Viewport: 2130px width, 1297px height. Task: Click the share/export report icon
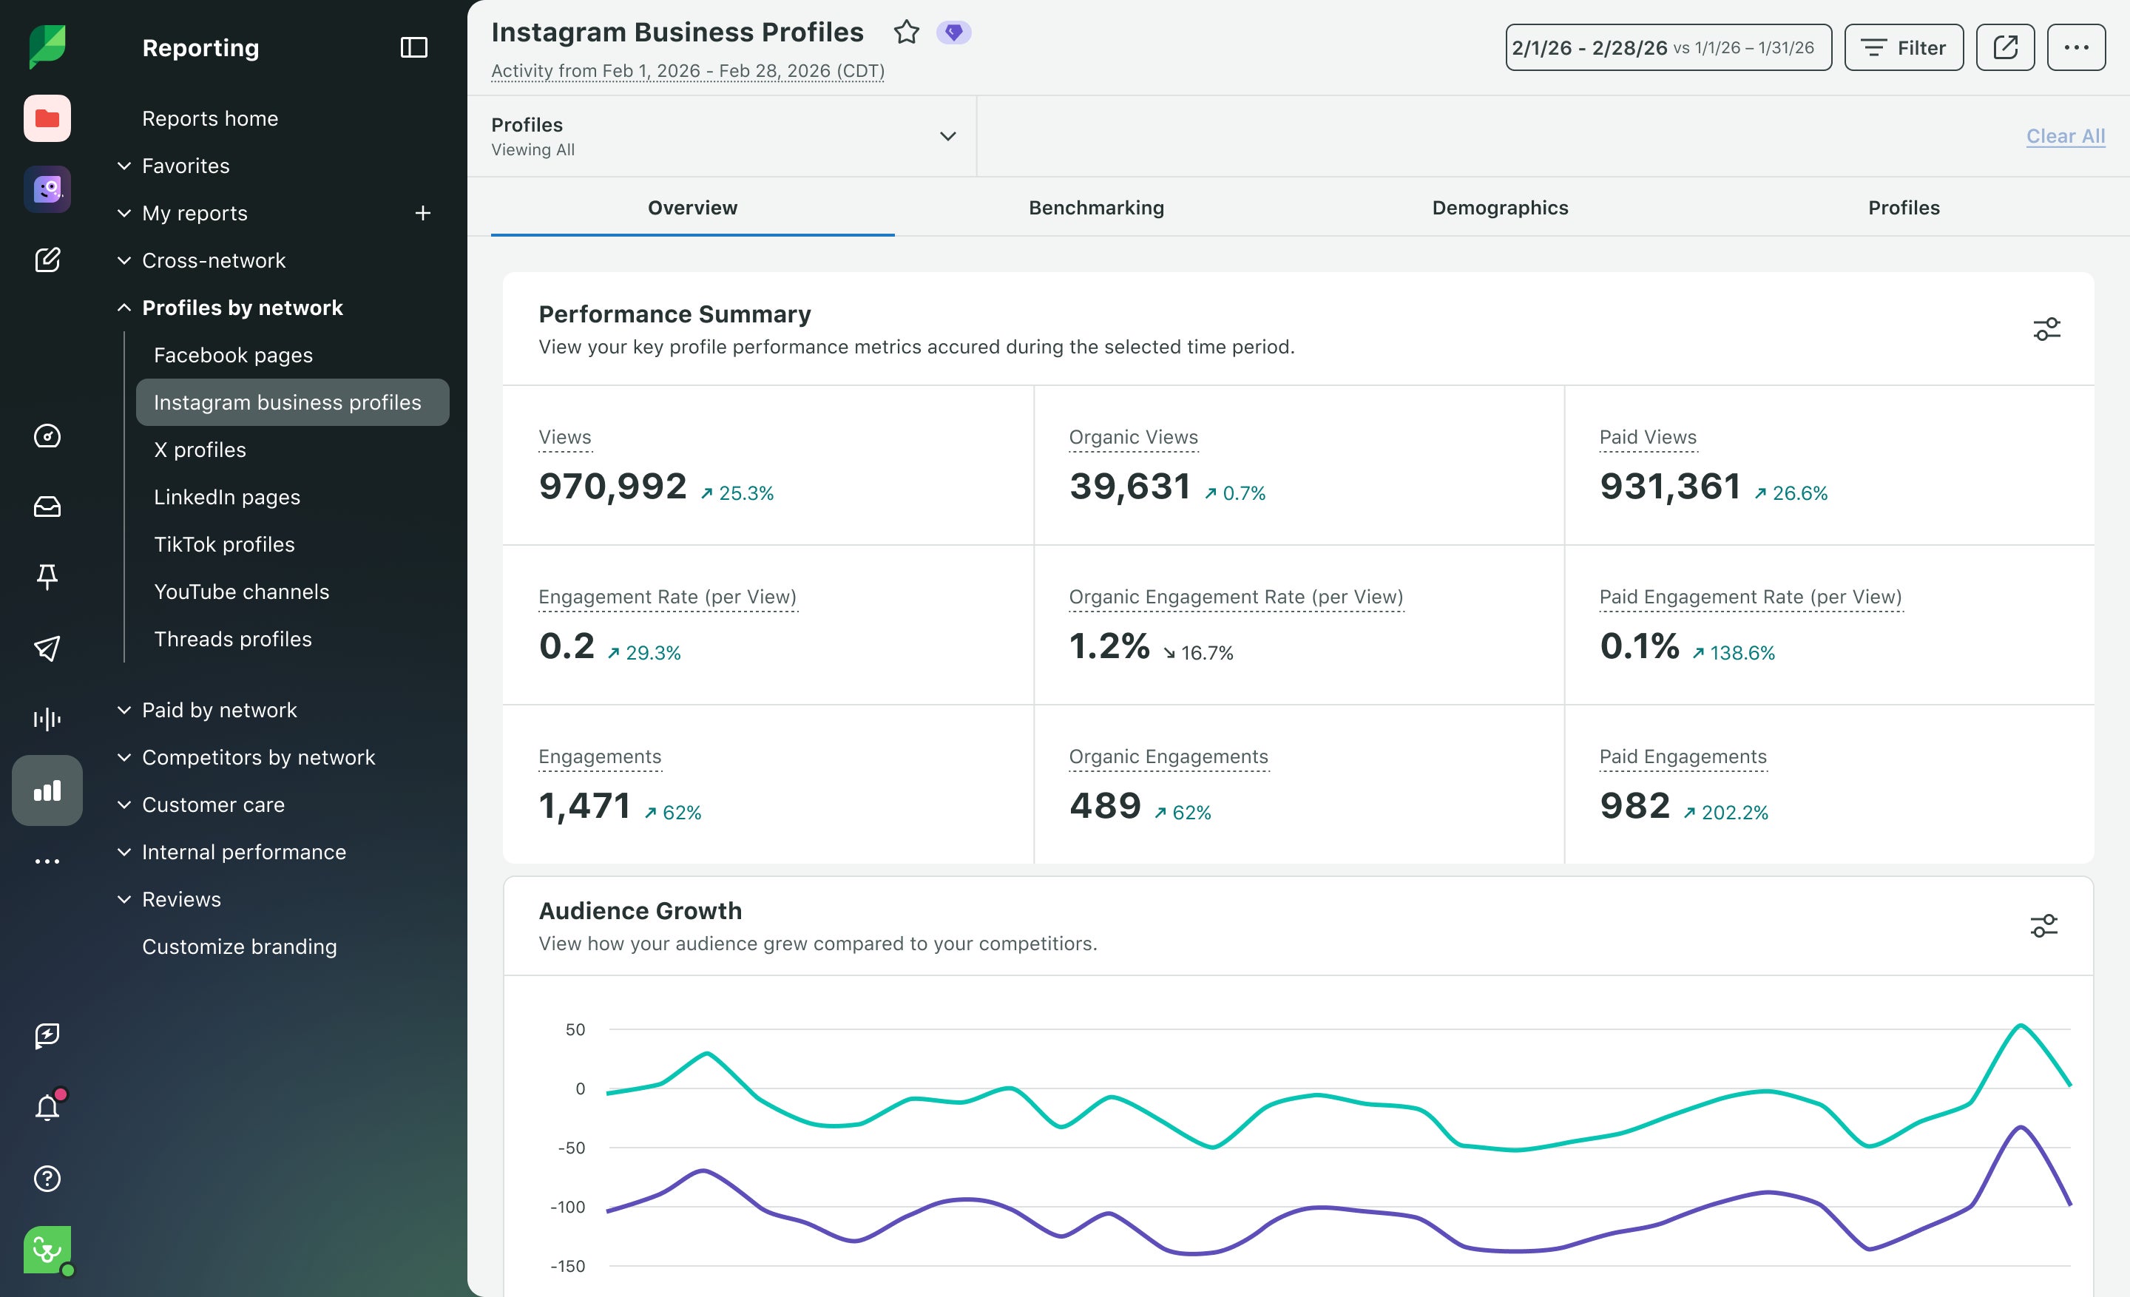[2005, 47]
